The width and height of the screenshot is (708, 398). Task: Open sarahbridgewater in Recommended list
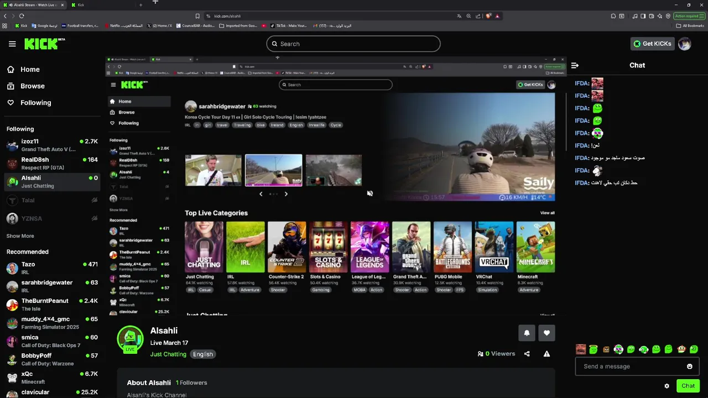pos(53,286)
